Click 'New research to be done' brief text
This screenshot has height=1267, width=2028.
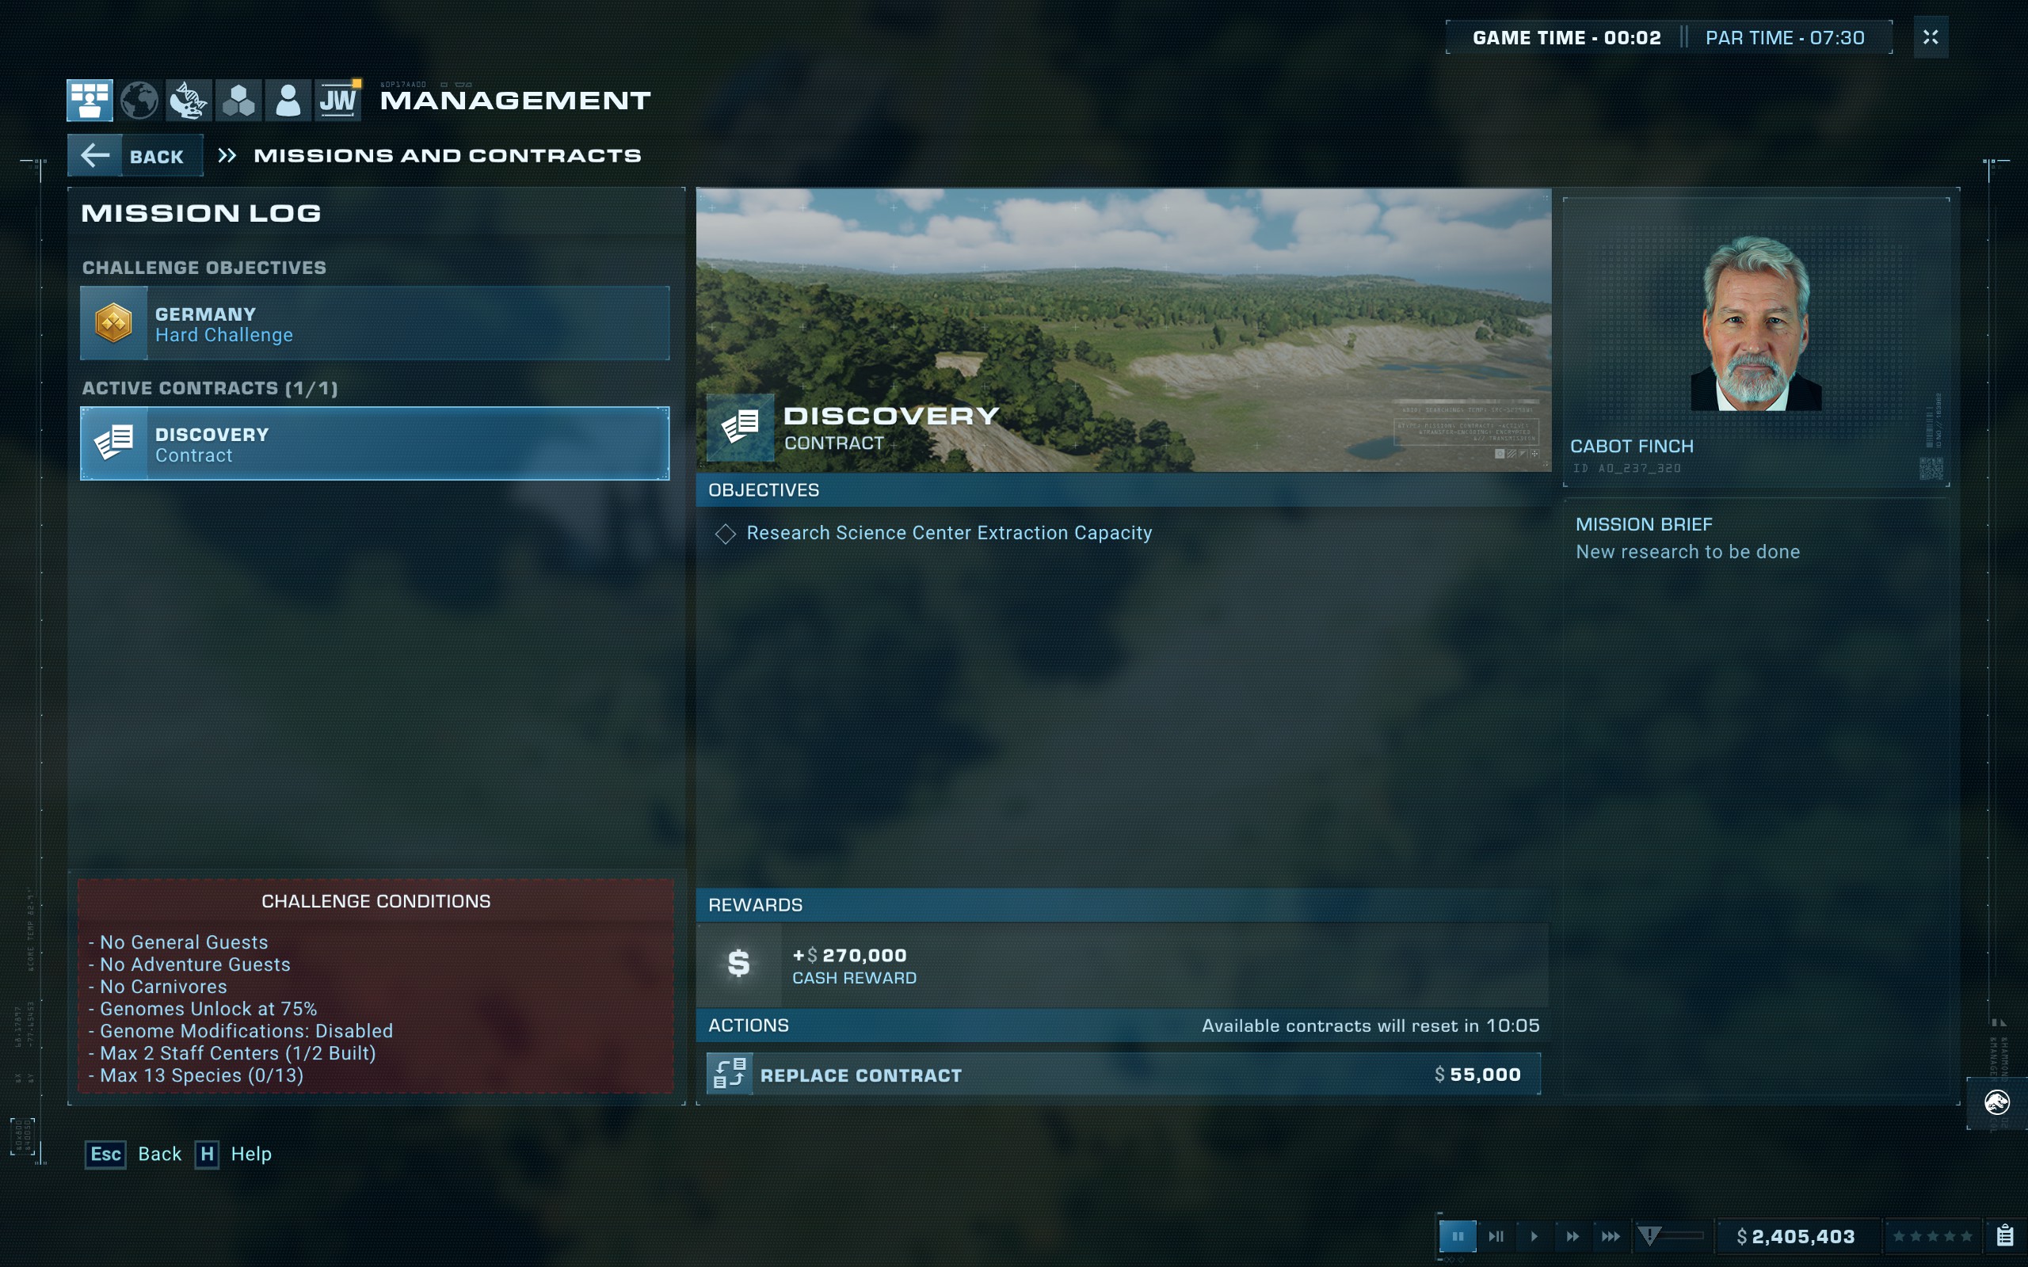(x=1688, y=551)
